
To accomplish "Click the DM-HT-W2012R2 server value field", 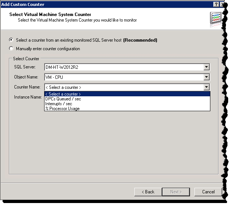I will pyautogui.click(x=124, y=67).
